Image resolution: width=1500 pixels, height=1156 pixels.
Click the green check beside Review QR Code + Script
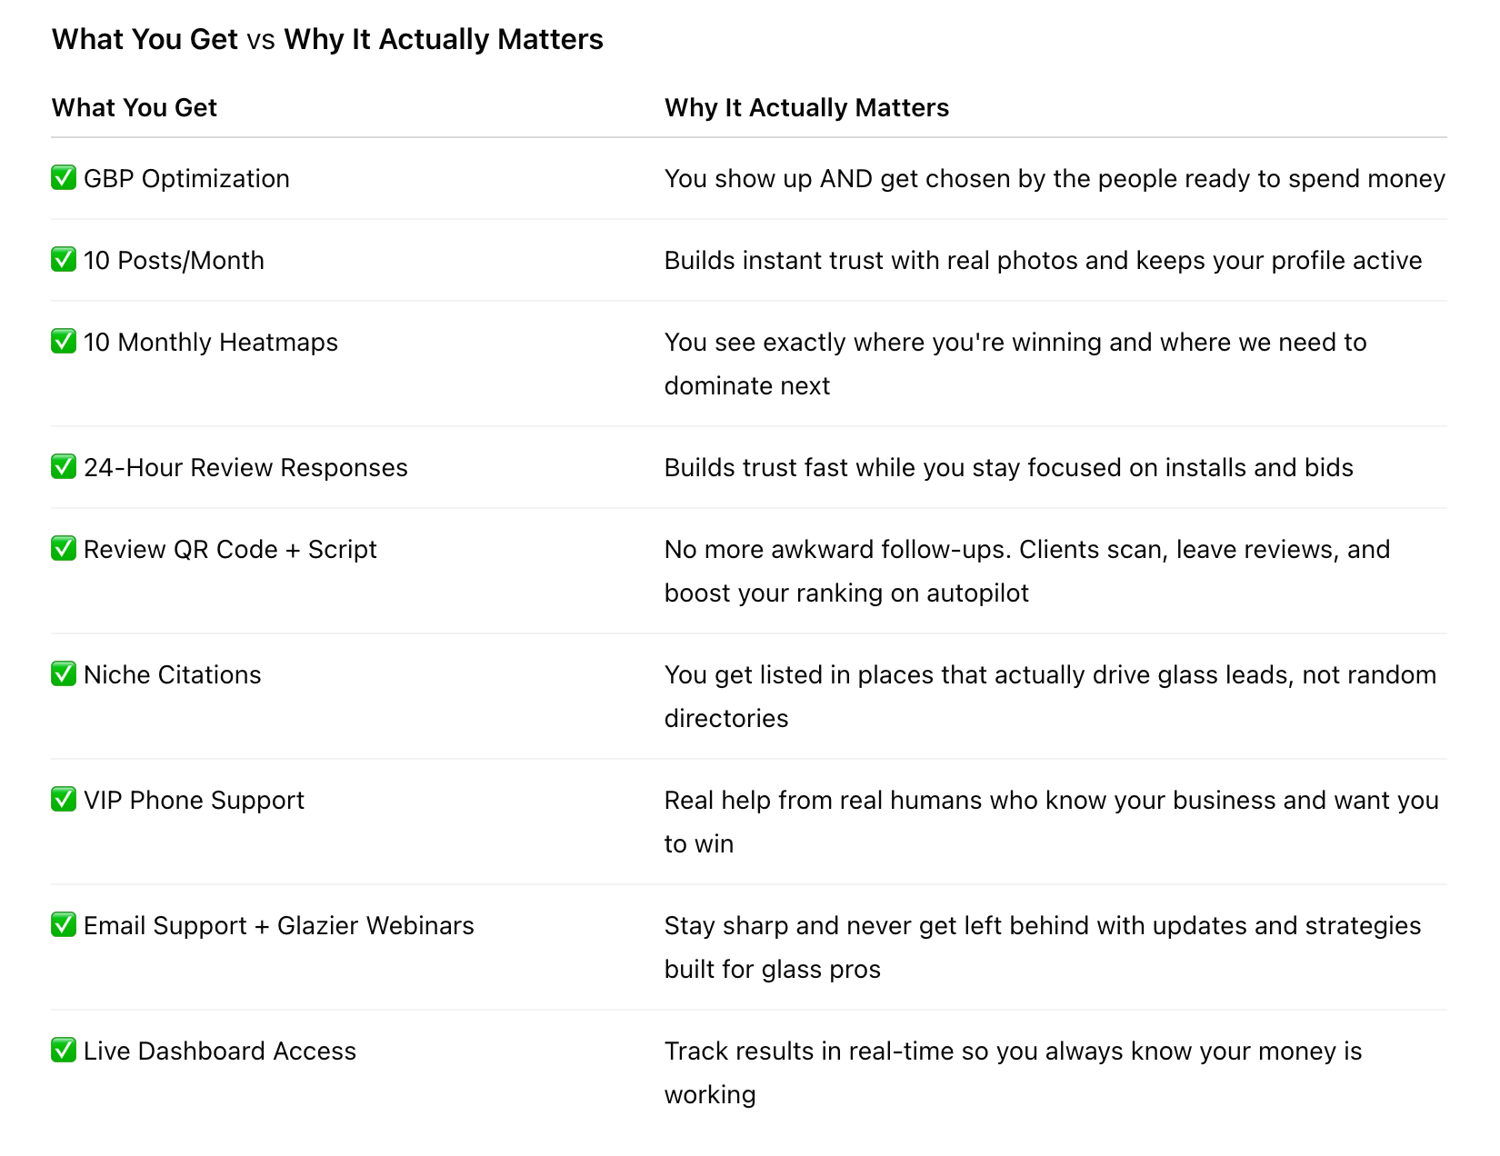pos(64,549)
